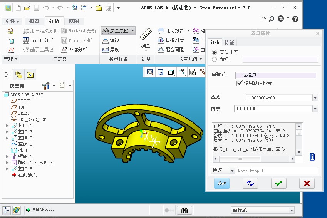Open the 密度 density dropdown

pyautogui.click(x=315, y=98)
